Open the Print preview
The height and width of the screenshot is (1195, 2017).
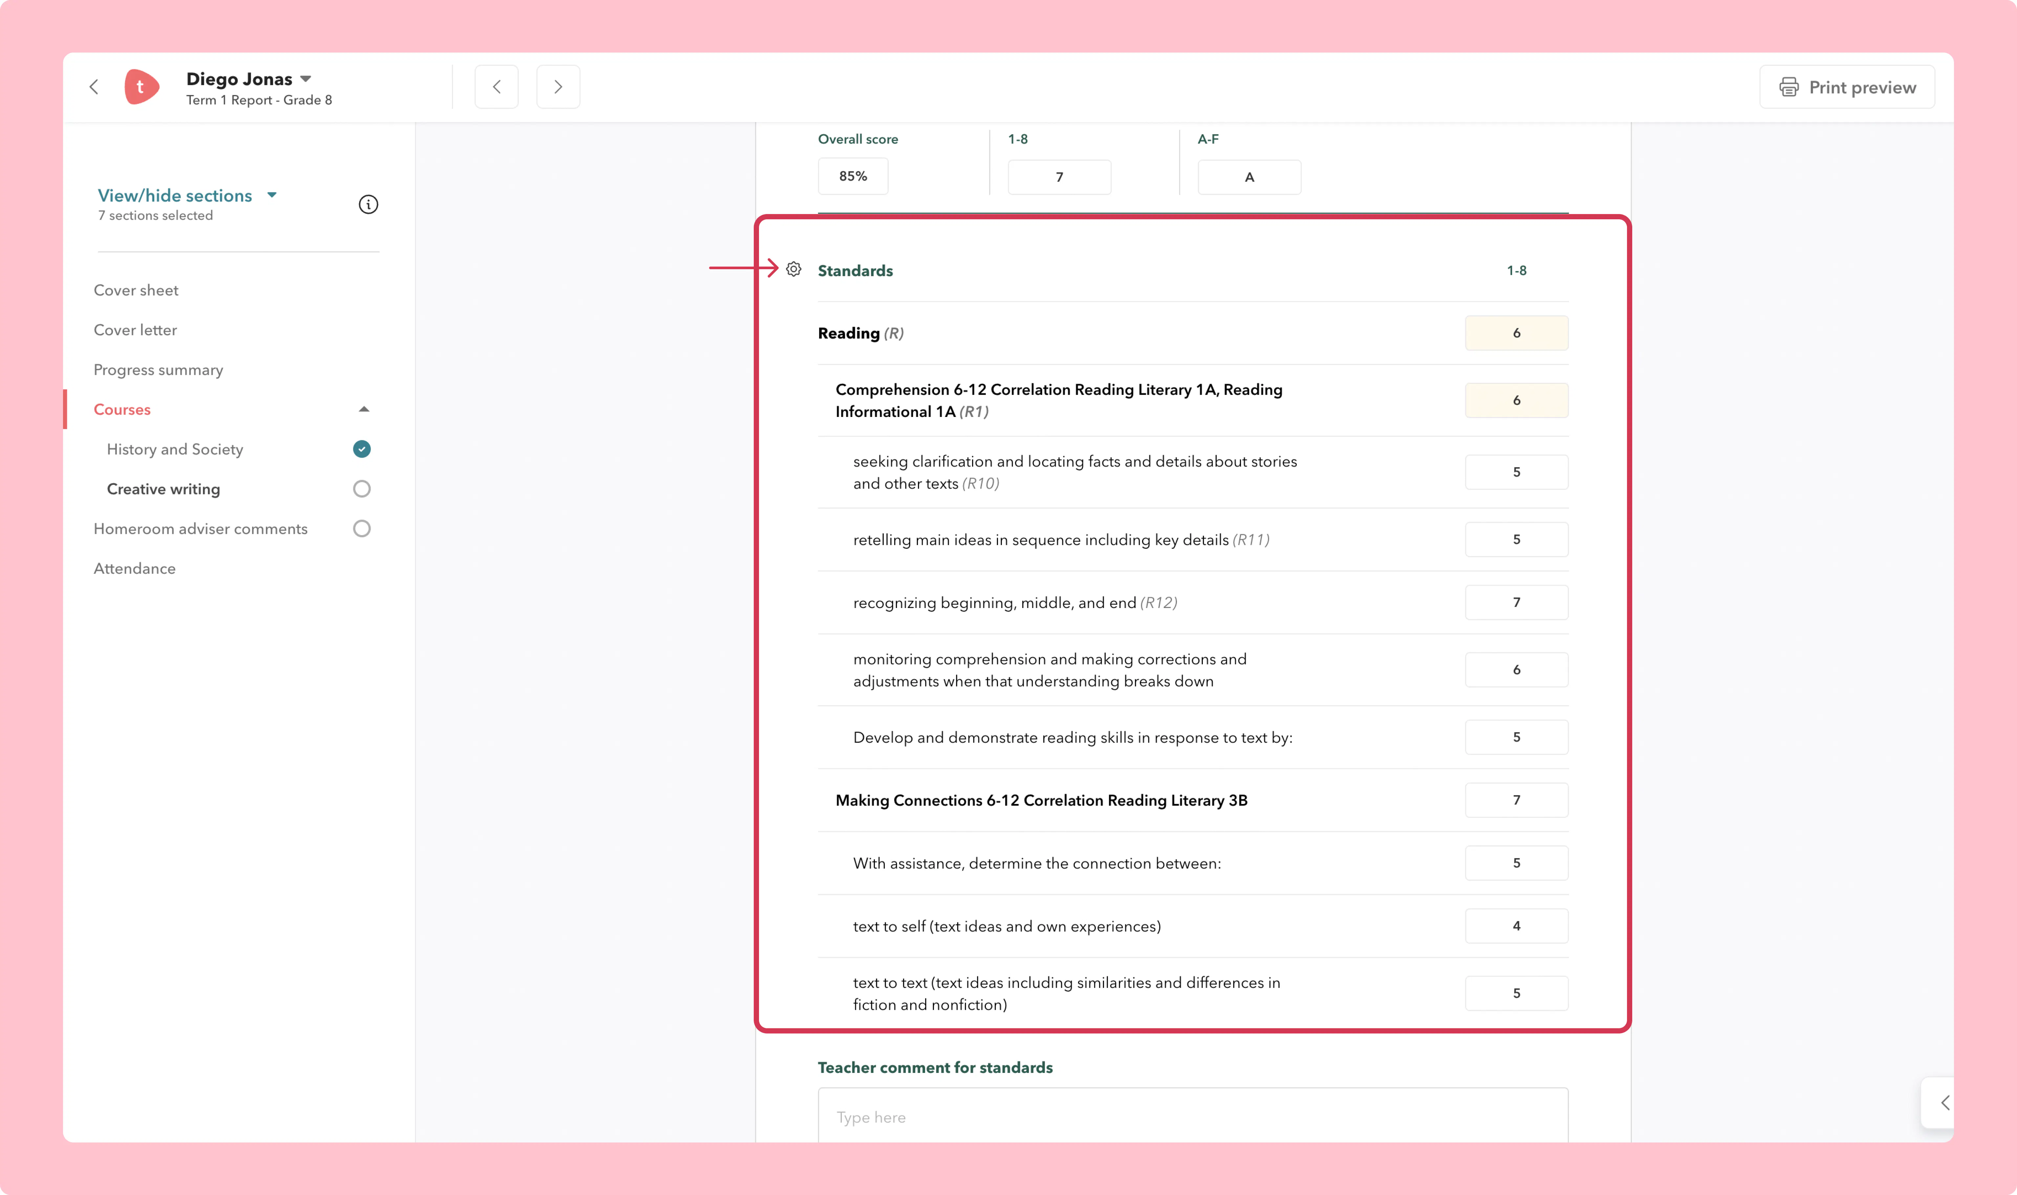click(1847, 87)
